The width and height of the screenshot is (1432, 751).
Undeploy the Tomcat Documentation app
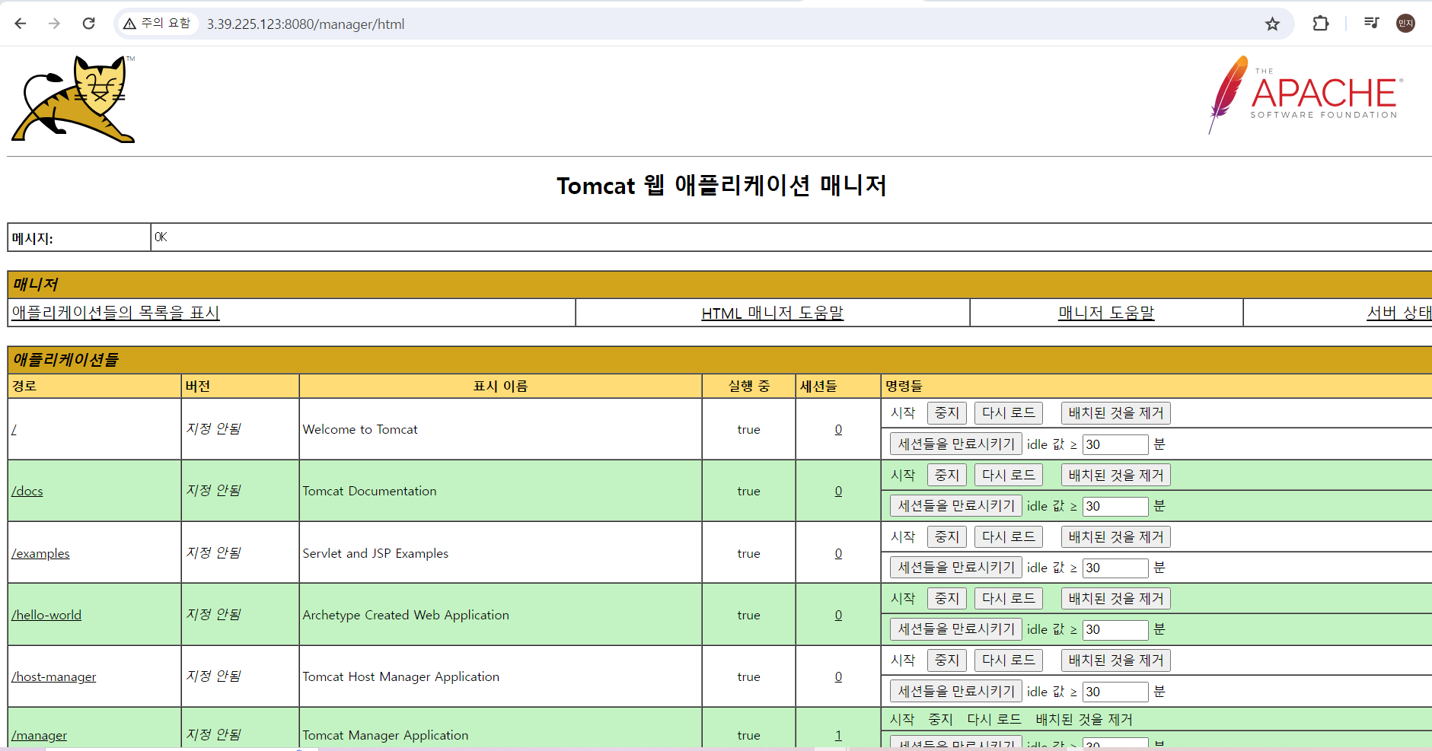click(x=1116, y=476)
